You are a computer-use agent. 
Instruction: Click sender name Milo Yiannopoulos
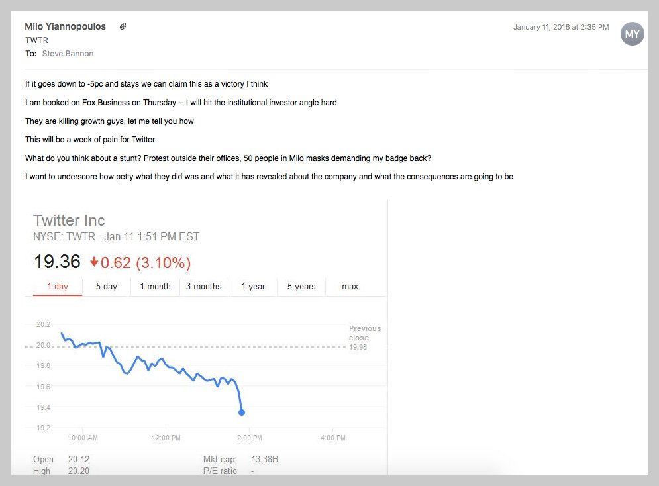tap(65, 26)
